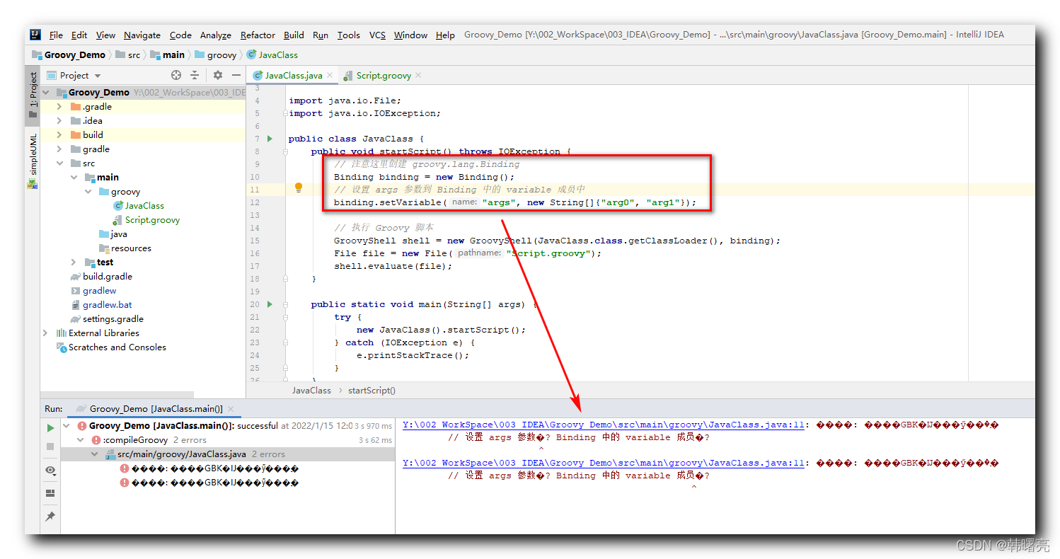Collapse the src folder
The image size is (1060, 559).
[x=59, y=163]
